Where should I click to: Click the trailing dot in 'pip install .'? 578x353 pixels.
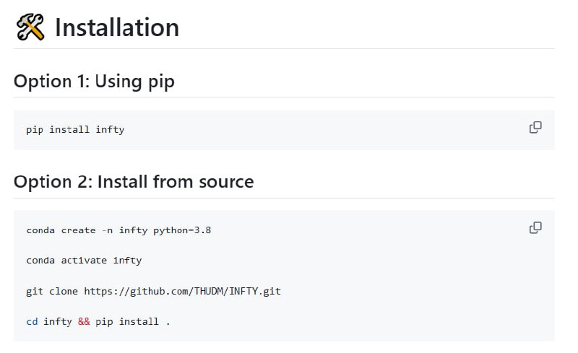pyautogui.click(x=168, y=322)
